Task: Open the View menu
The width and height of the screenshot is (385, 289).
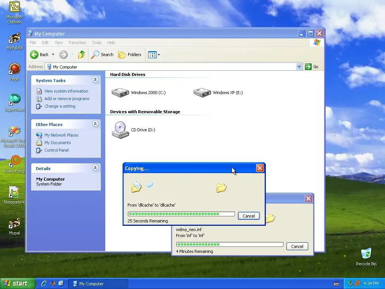Action: click(59, 43)
